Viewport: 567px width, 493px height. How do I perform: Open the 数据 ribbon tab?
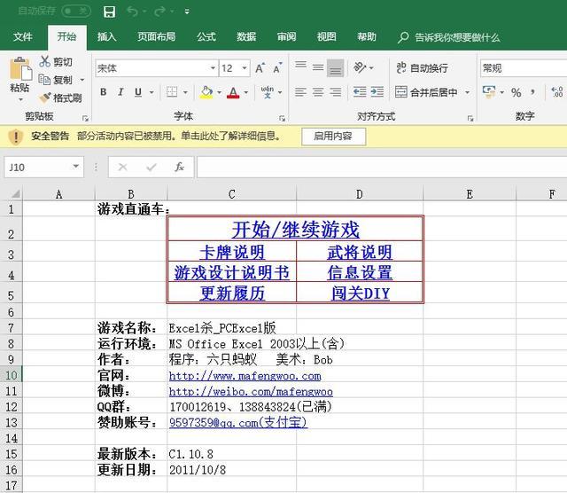246,36
